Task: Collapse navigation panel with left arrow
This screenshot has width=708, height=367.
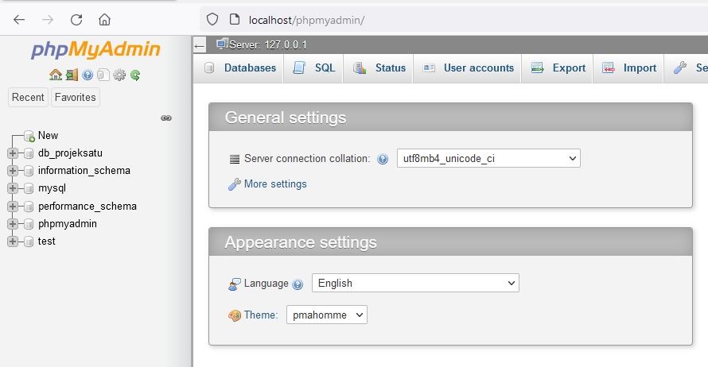Action: point(199,45)
